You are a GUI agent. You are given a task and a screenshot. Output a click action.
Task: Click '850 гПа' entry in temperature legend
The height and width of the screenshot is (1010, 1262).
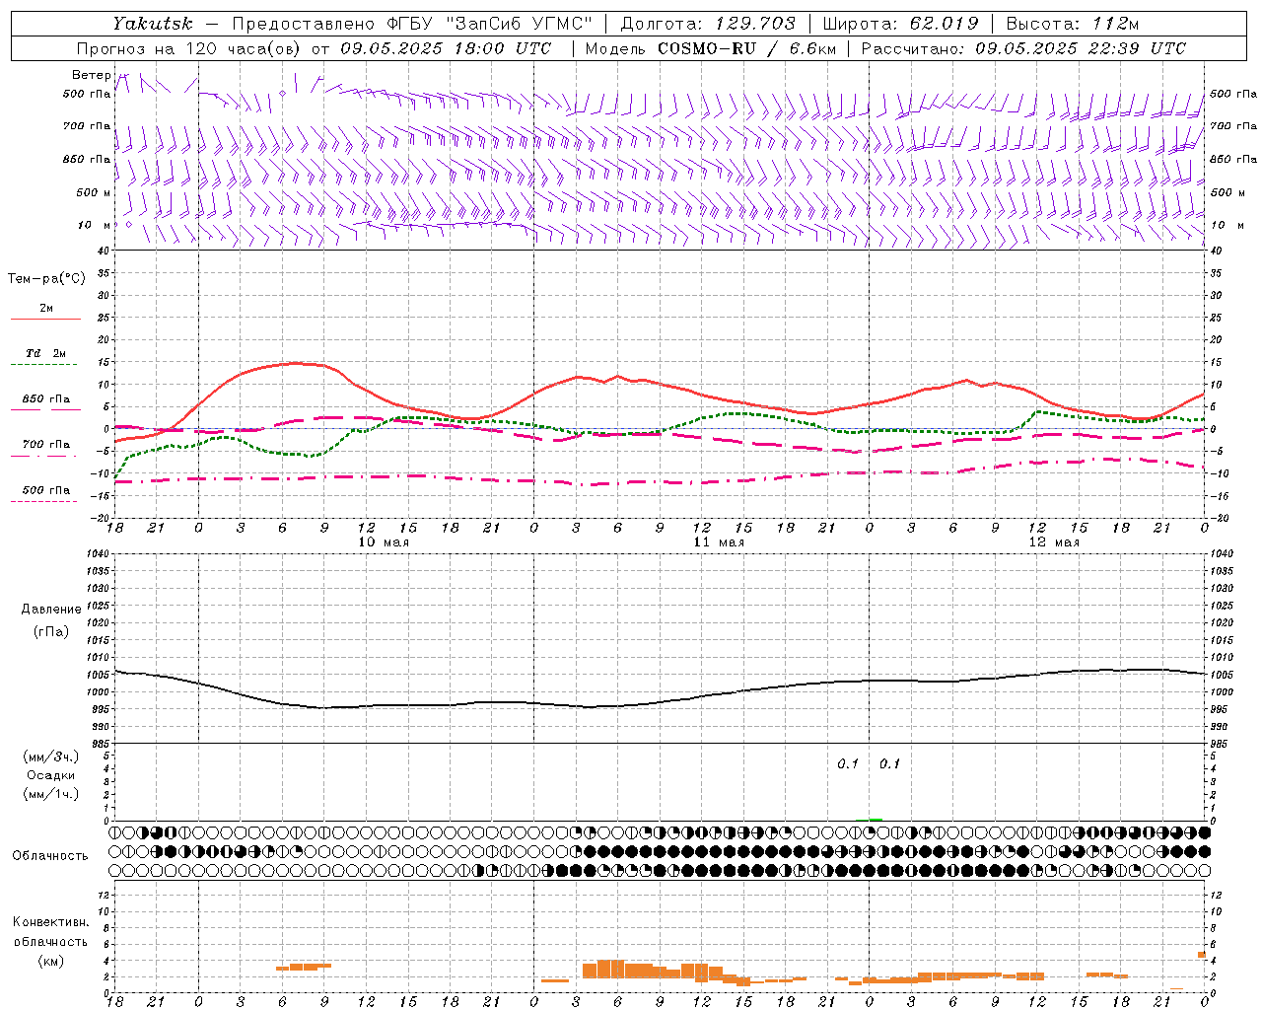[x=46, y=399]
